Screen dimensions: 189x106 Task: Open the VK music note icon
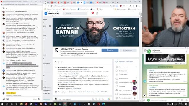[97, 13]
